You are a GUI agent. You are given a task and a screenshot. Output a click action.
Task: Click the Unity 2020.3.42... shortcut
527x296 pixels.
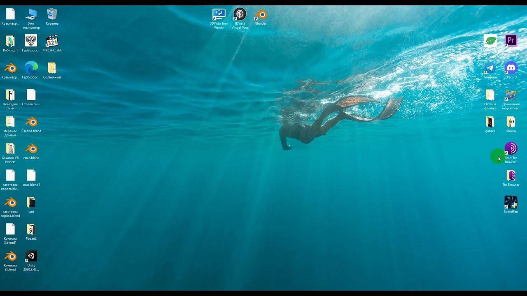tap(31, 256)
